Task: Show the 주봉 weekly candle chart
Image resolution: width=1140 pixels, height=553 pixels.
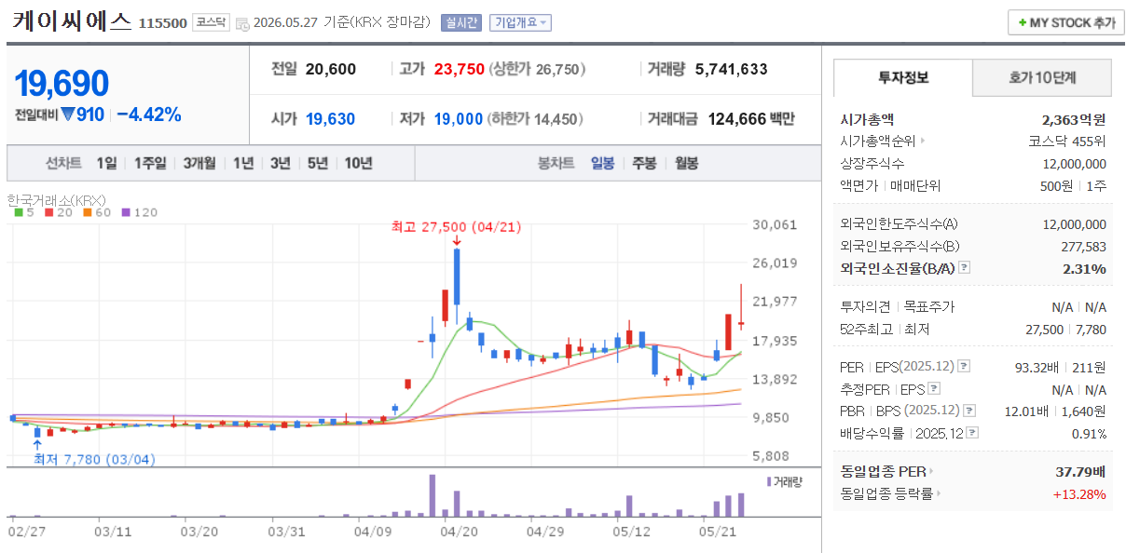Action: pyautogui.click(x=644, y=163)
